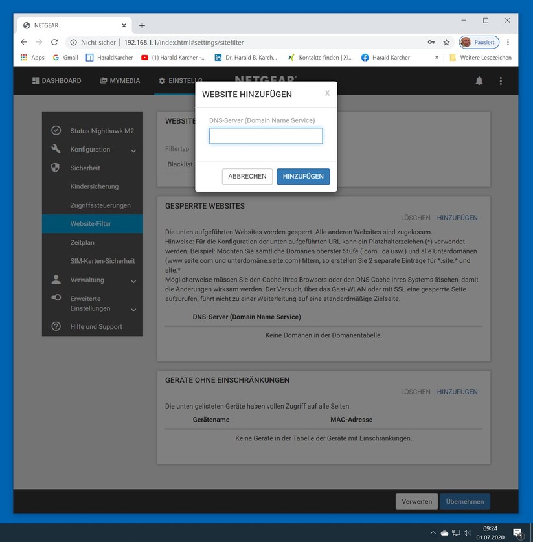Click the Status Nighthawk M2 checkmark icon
Screen dimensions: 533x542
56,130
